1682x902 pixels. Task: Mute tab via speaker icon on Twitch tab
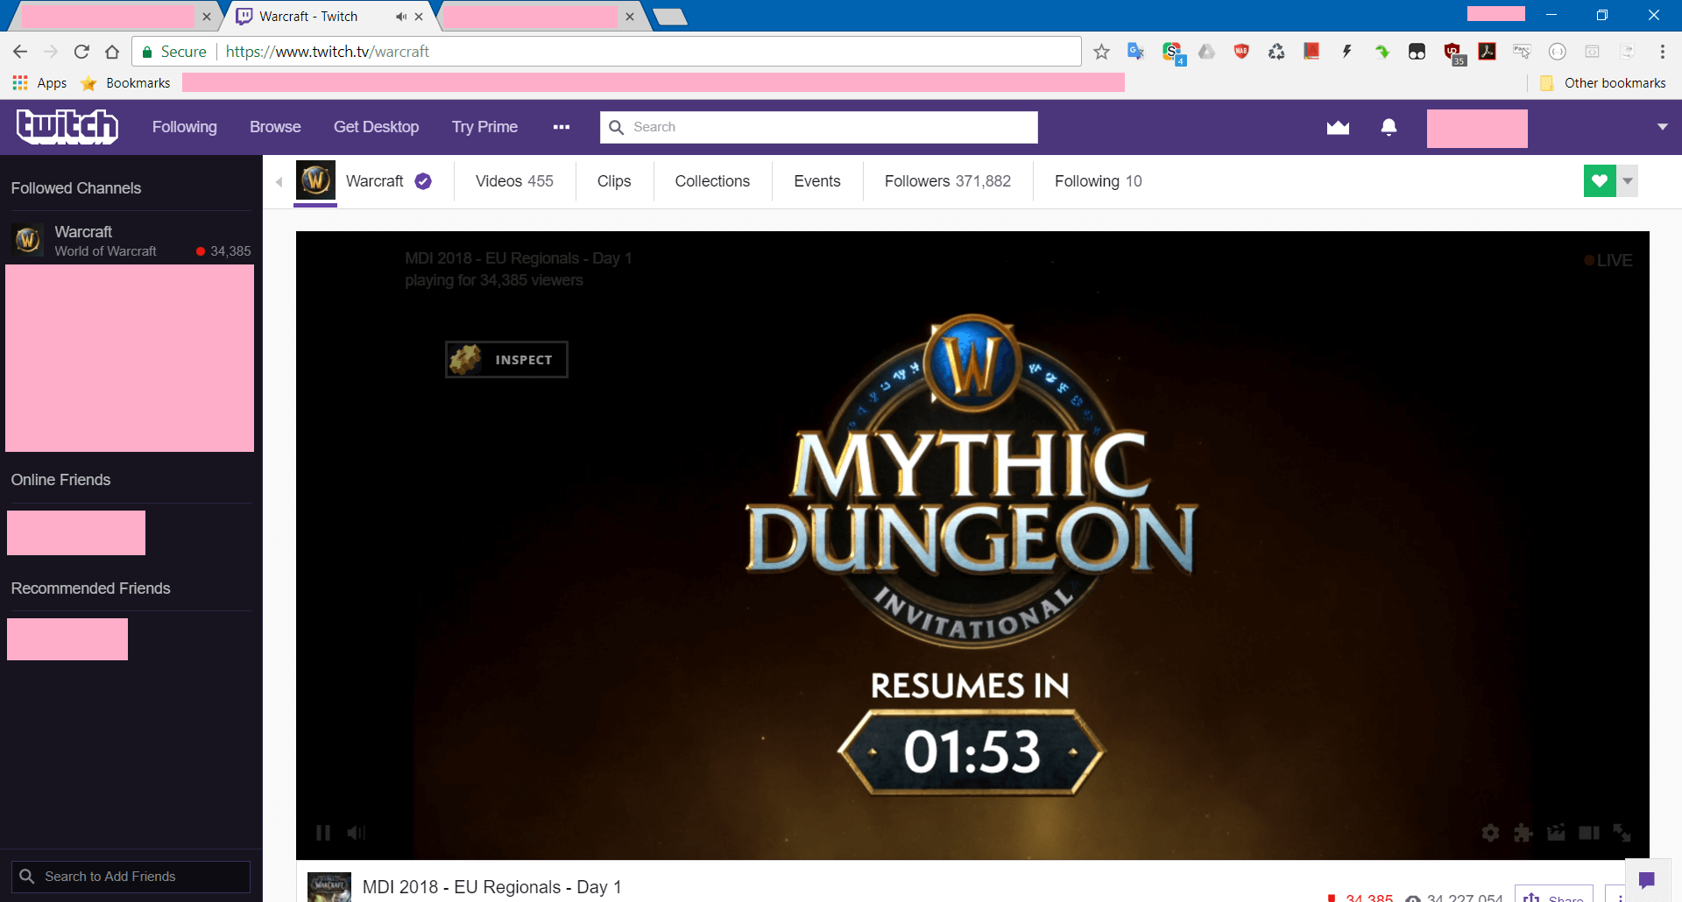click(x=401, y=17)
